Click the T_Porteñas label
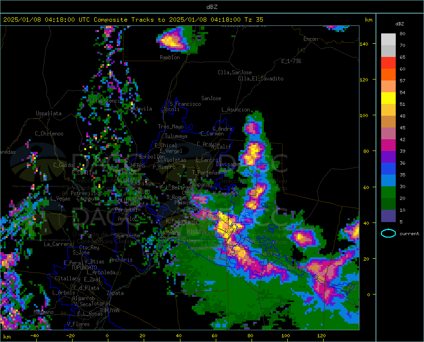Viewport: 424px width, 342px height. coord(206,173)
